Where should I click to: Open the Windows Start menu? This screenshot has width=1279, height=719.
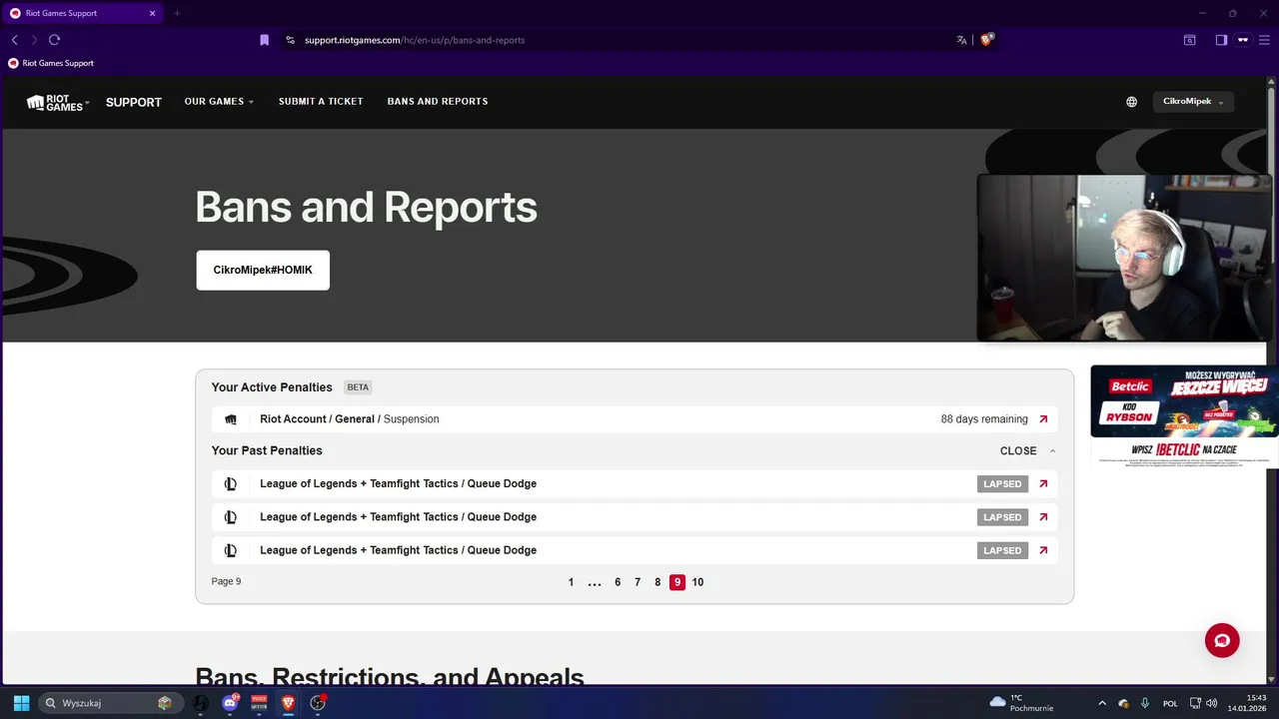[x=21, y=703]
